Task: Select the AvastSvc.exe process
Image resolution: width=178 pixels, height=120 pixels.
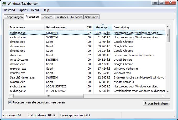Action: [87, 60]
